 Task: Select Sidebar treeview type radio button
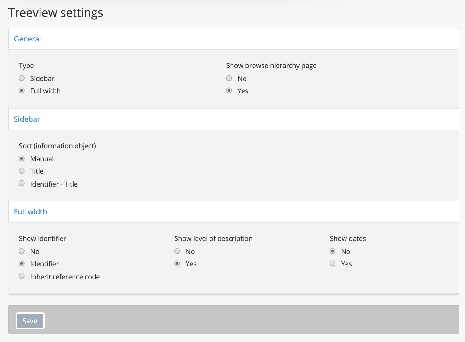click(22, 78)
